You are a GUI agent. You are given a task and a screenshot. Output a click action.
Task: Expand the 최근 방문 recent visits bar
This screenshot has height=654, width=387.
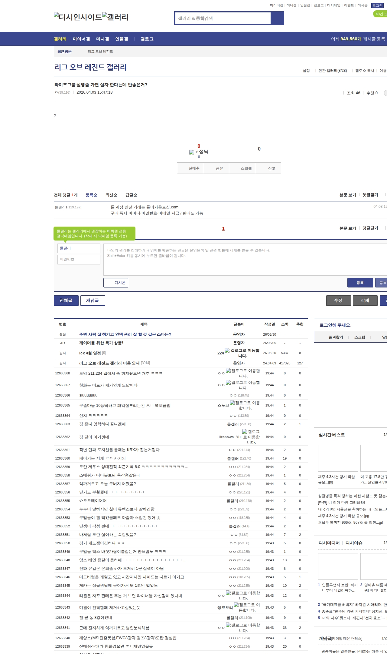tap(64, 52)
